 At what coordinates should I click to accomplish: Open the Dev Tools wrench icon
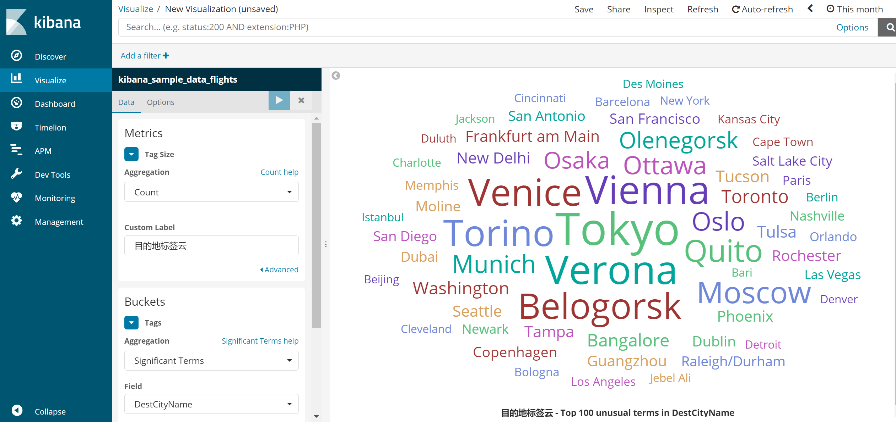pyautogui.click(x=16, y=174)
